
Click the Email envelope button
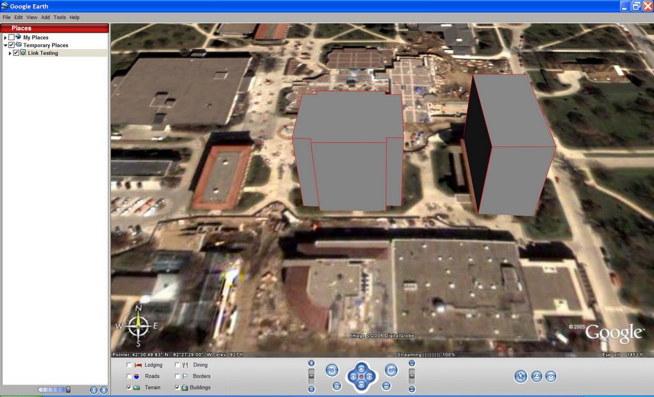551,377
